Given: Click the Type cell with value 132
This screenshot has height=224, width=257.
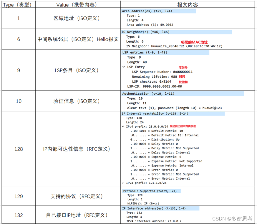Looking at the screenshot, I should [x=19, y=215].
